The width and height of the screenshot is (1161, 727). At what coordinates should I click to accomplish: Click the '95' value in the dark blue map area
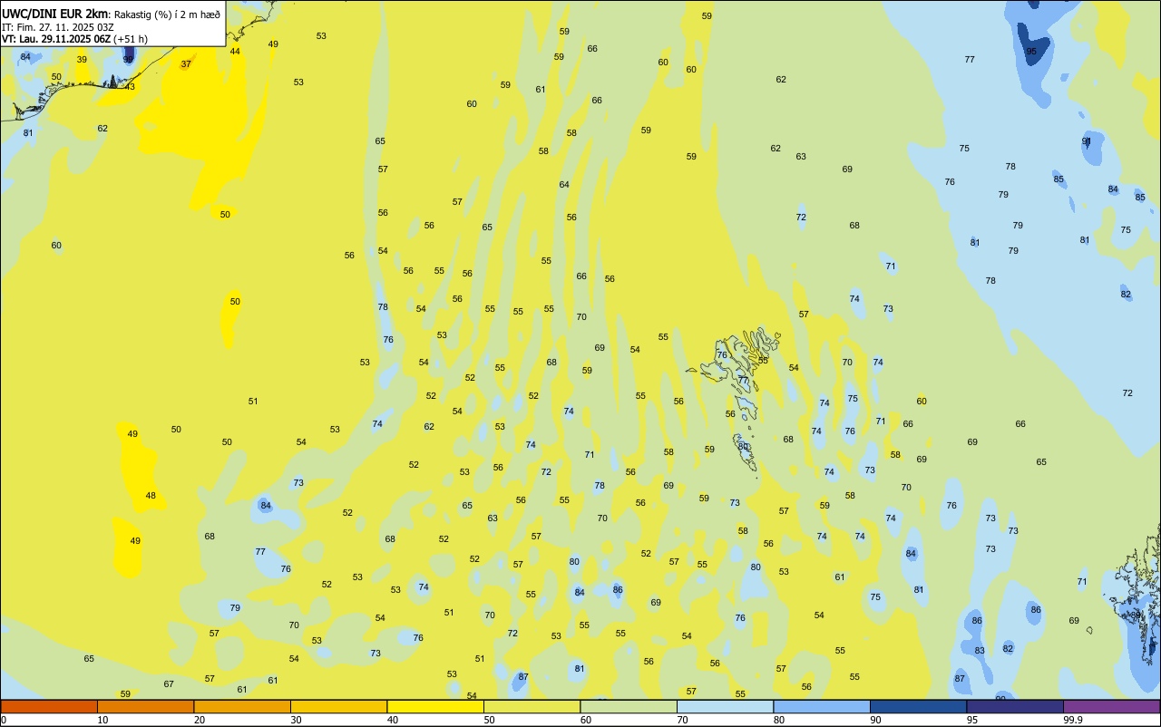[1031, 52]
